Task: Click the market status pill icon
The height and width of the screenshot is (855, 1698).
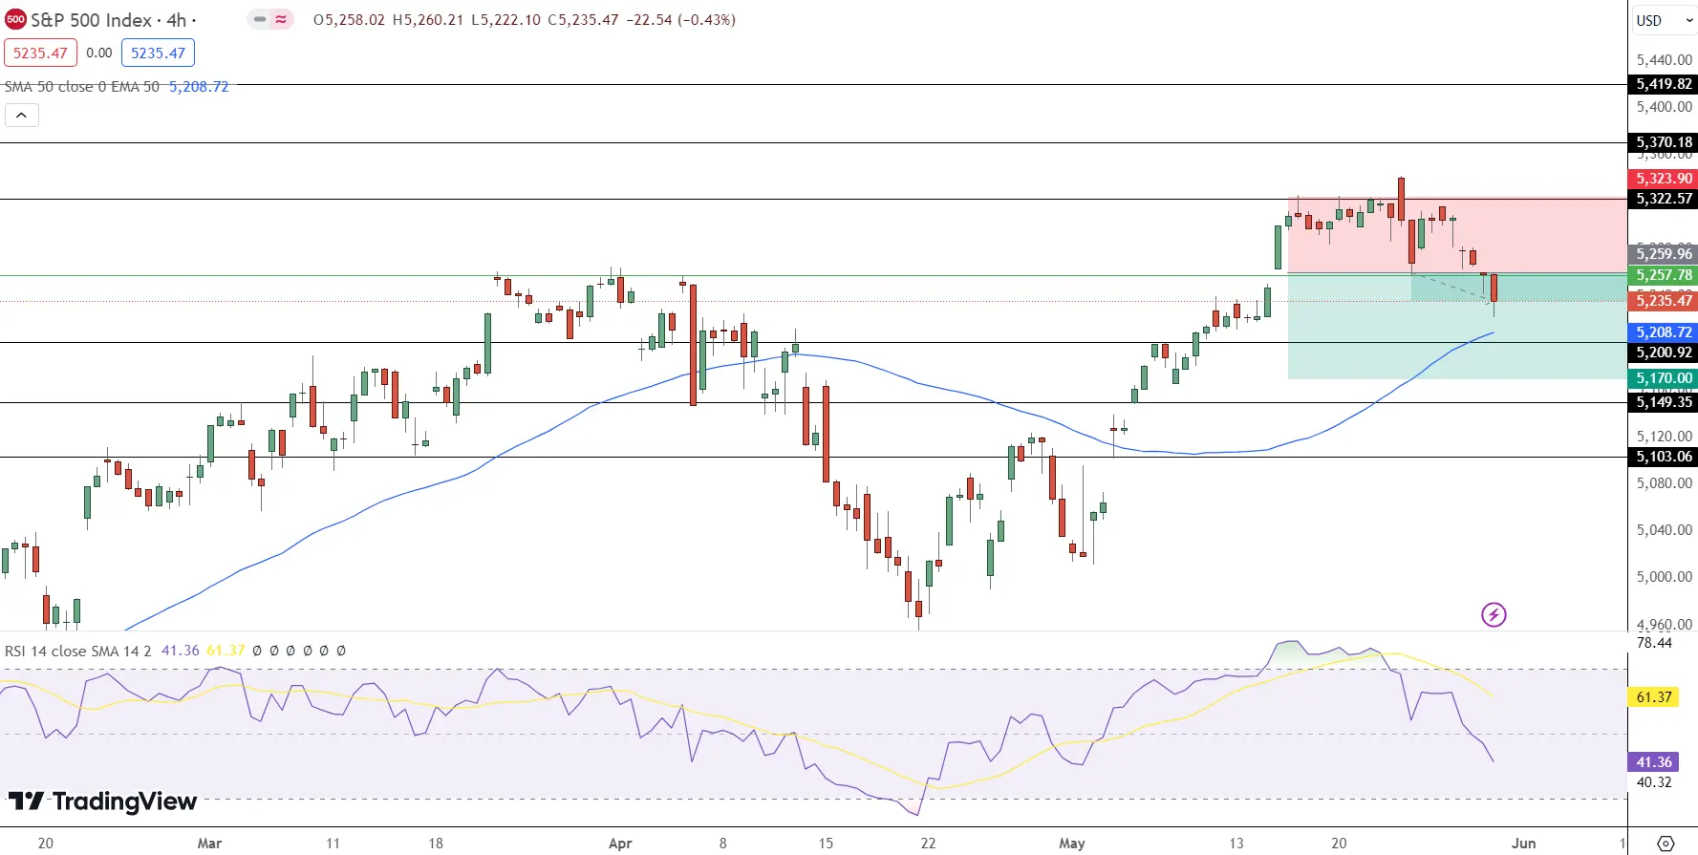Action: point(270,19)
